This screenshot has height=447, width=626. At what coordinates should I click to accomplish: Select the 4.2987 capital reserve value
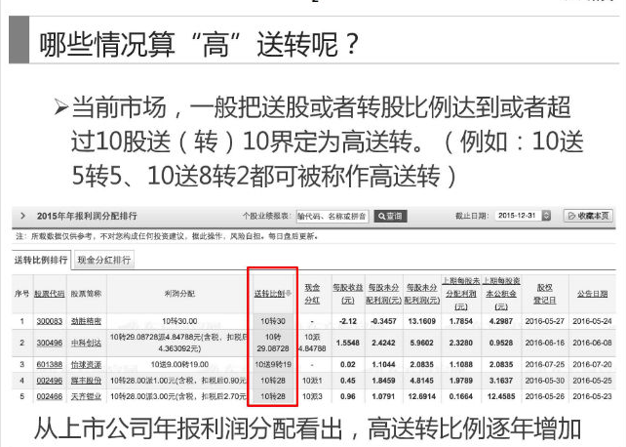(x=501, y=321)
